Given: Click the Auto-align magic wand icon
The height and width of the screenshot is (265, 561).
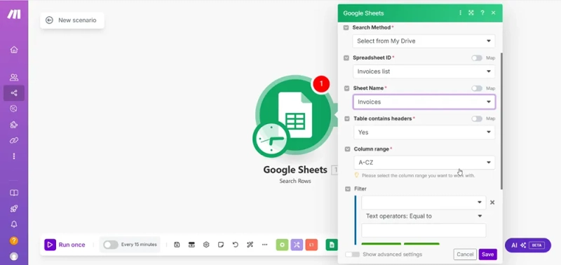Looking at the screenshot, I should tap(250, 245).
